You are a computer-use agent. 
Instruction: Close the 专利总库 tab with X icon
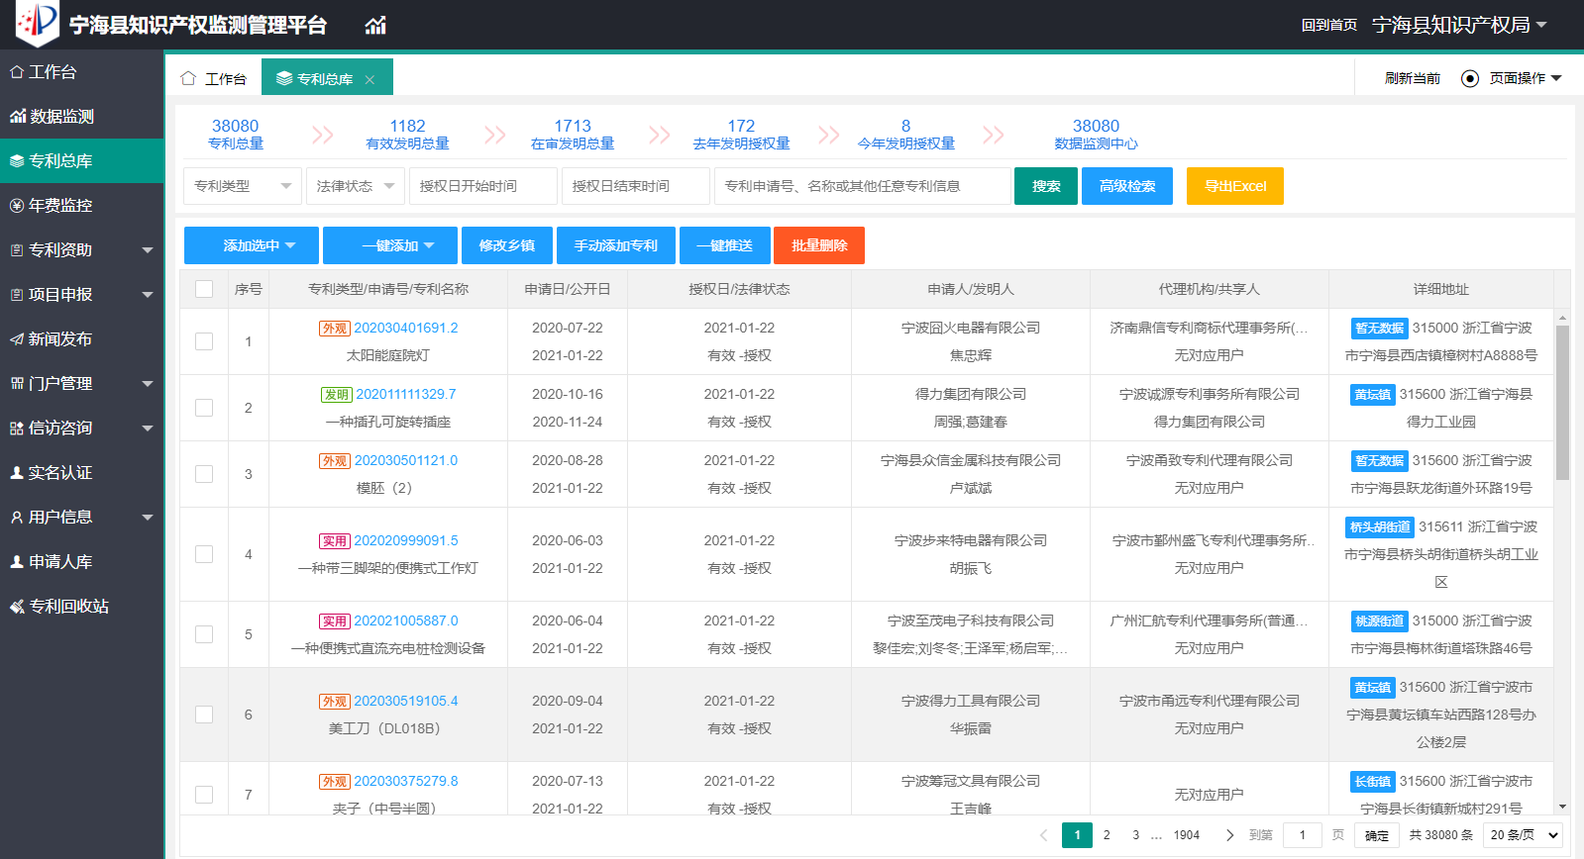(x=370, y=79)
